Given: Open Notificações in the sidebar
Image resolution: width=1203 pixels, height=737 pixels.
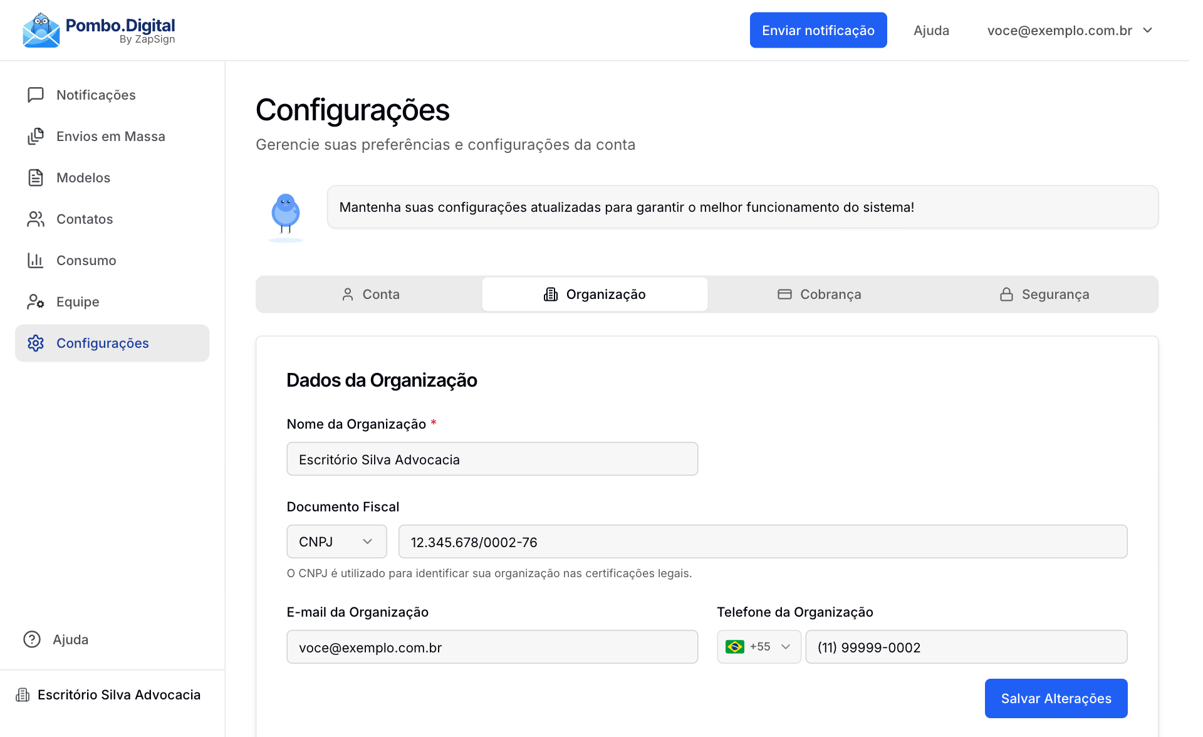Looking at the screenshot, I should coord(112,95).
